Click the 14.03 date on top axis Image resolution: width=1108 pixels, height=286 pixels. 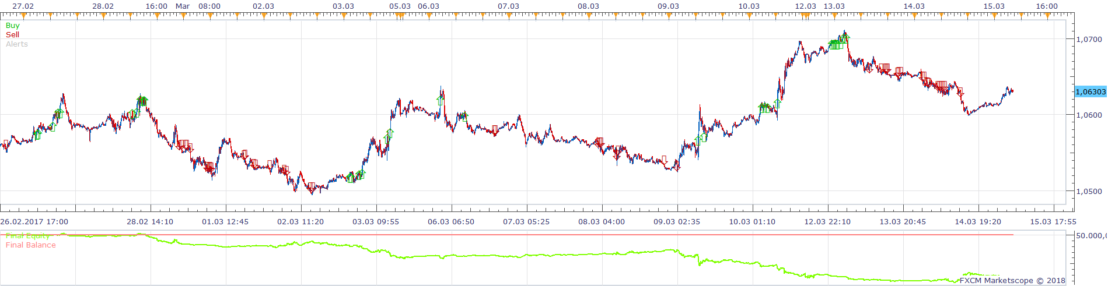click(914, 6)
